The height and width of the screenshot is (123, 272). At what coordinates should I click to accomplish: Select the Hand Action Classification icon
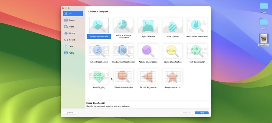coord(123,51)
